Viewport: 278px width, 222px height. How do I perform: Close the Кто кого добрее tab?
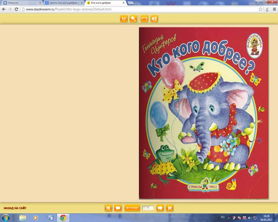click(124, 3)
